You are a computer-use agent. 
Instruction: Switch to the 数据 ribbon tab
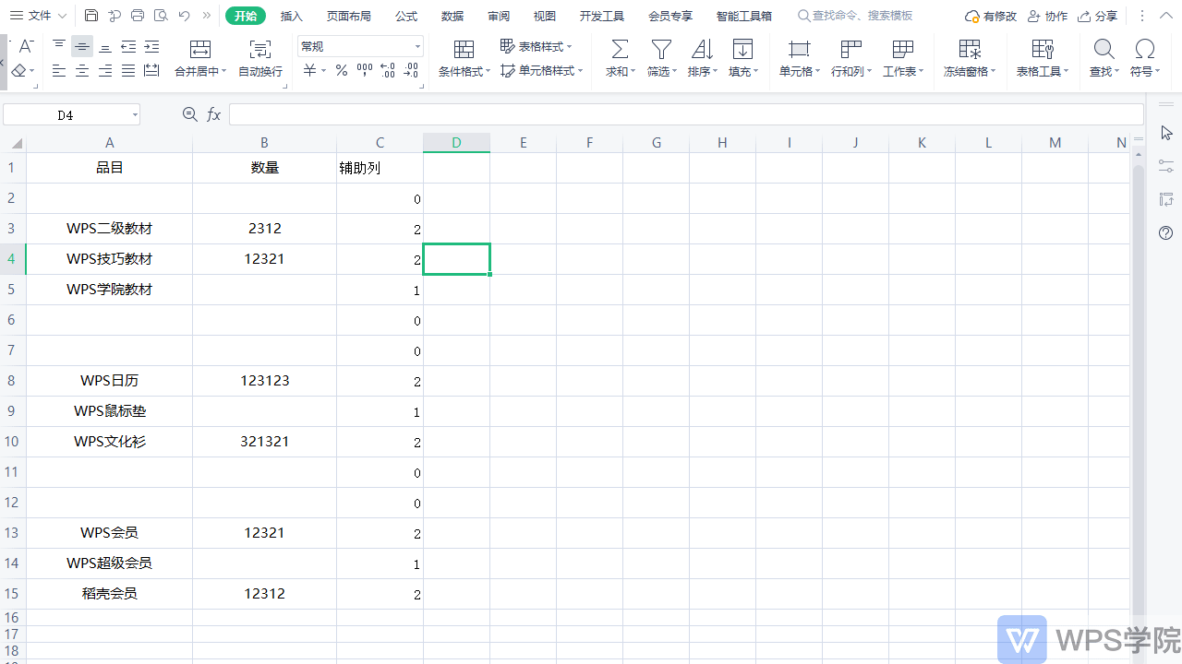(452, 16)
